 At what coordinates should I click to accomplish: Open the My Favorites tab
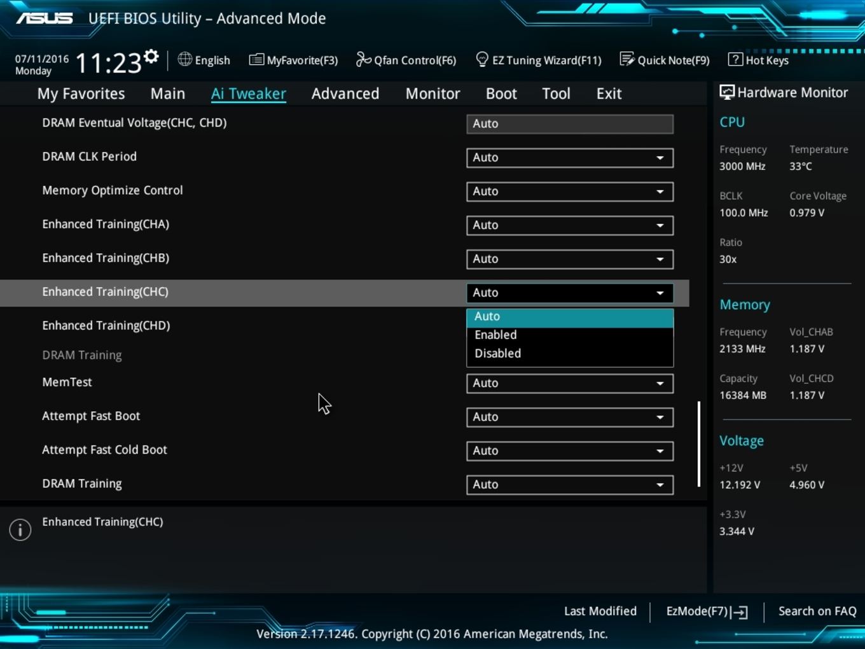(x=81, y=94)
